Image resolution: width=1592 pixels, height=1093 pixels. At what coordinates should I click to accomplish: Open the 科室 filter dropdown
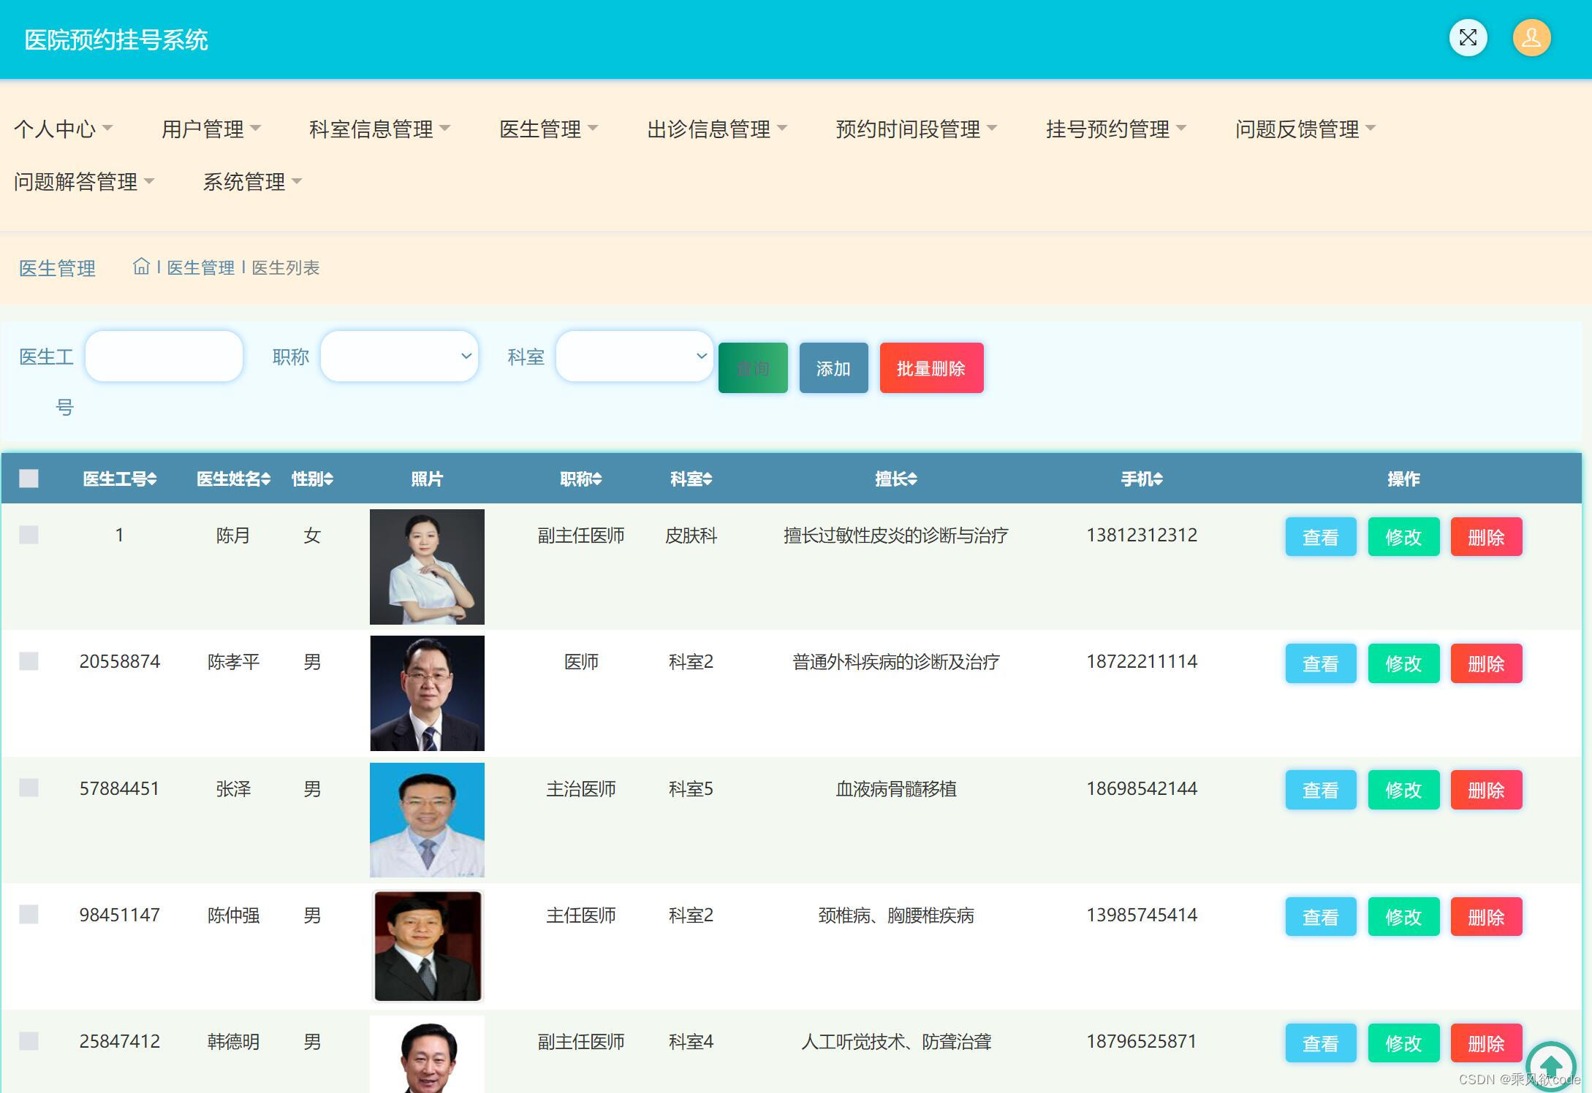click(634, 357)
